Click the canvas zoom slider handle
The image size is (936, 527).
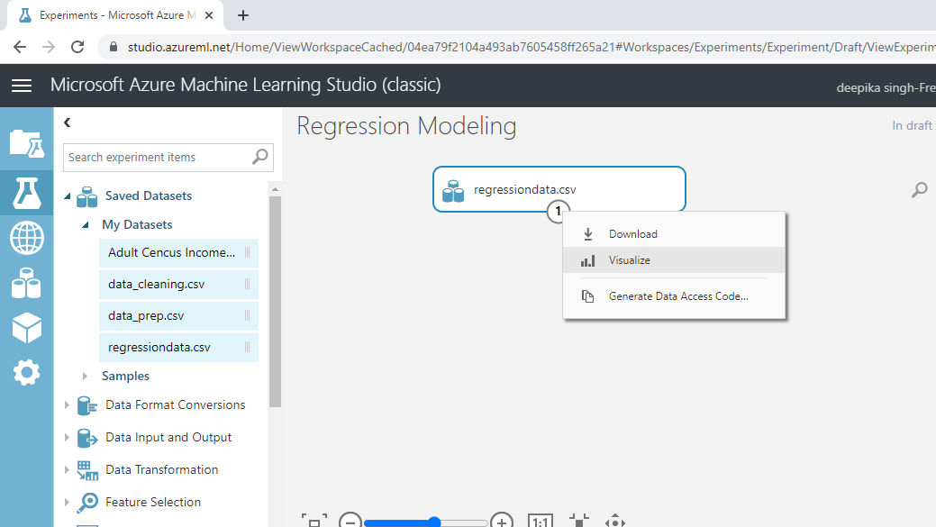(x=434, y=522)
